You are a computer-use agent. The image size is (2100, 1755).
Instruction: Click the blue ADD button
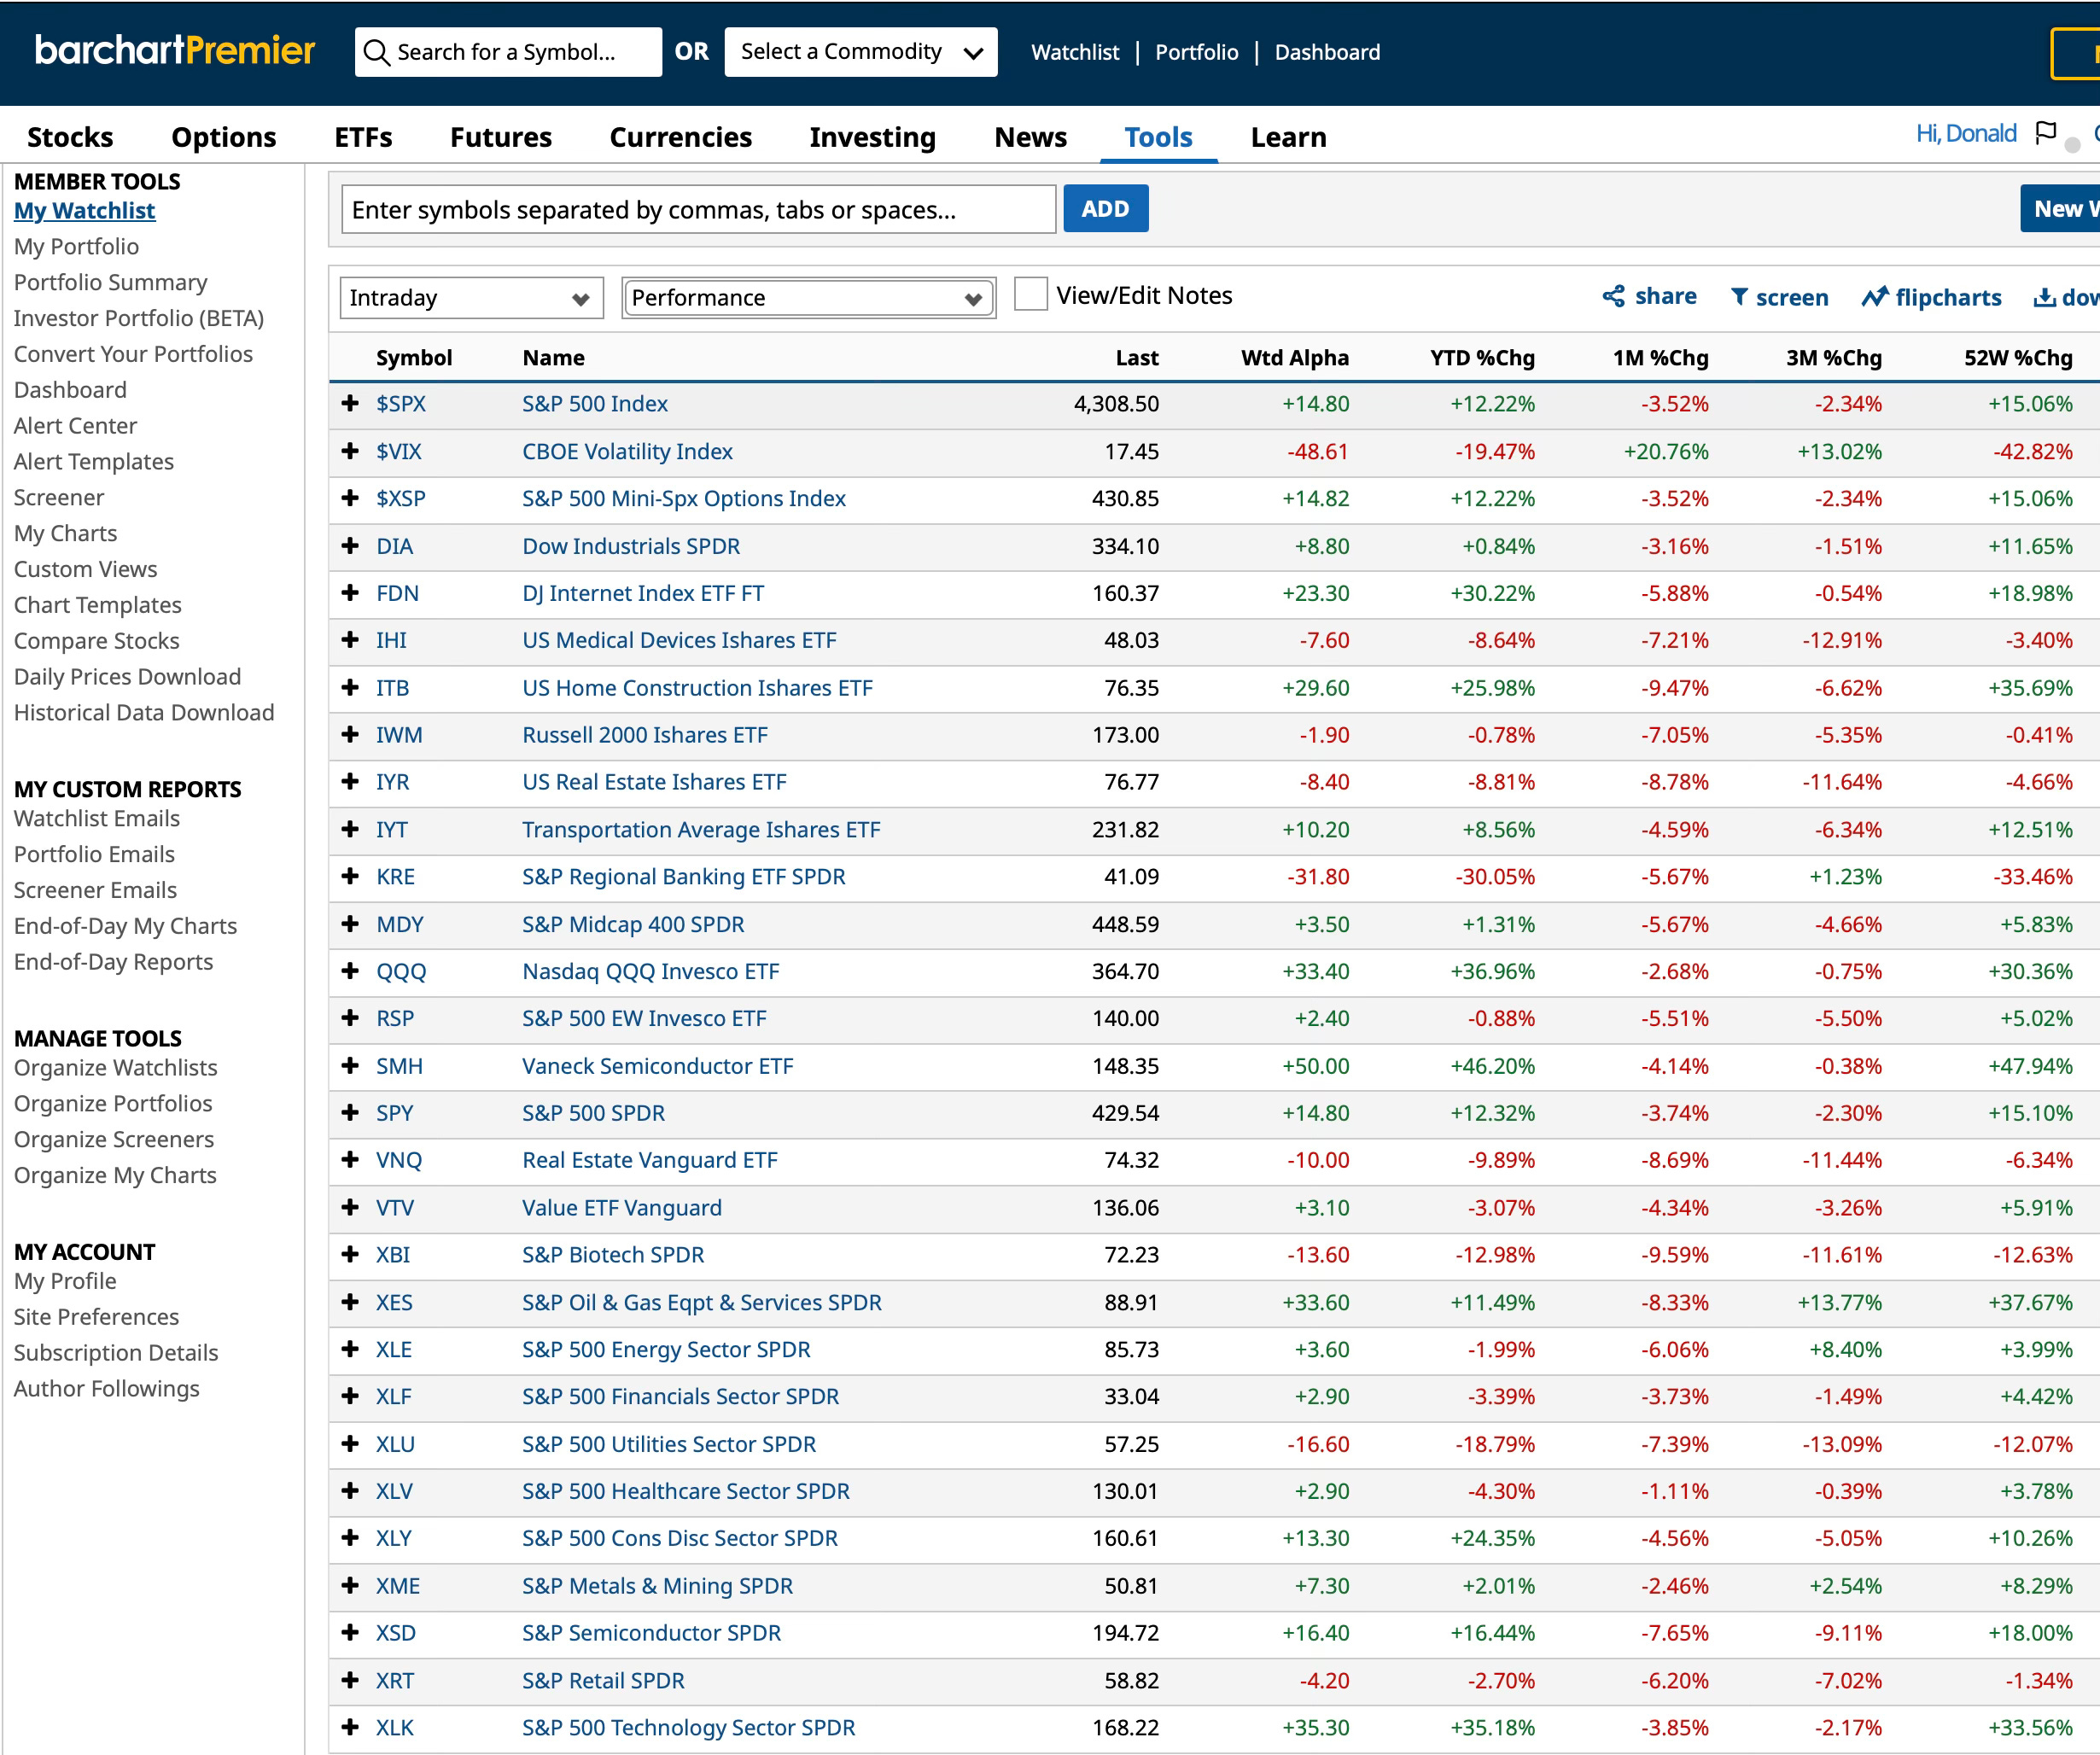pyautogui.click(x=1106, y=209)
